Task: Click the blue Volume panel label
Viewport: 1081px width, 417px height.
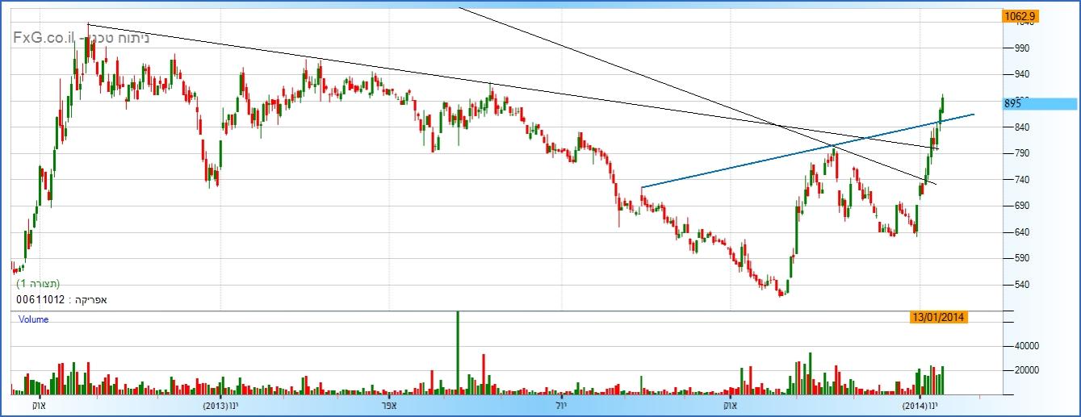Action: tap(33, 319)
